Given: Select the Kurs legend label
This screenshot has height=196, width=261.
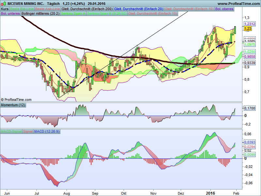Looking at the screenshot, I should [x=5, y=9].
